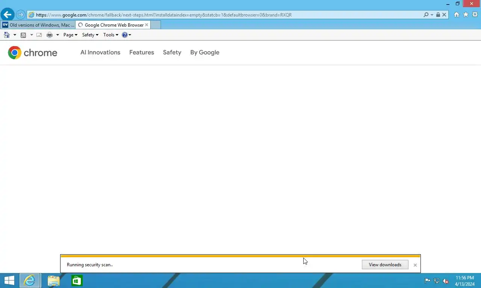Expand the feeds dropdown arrow
The image size is (481, 288).
pos(32,35)
